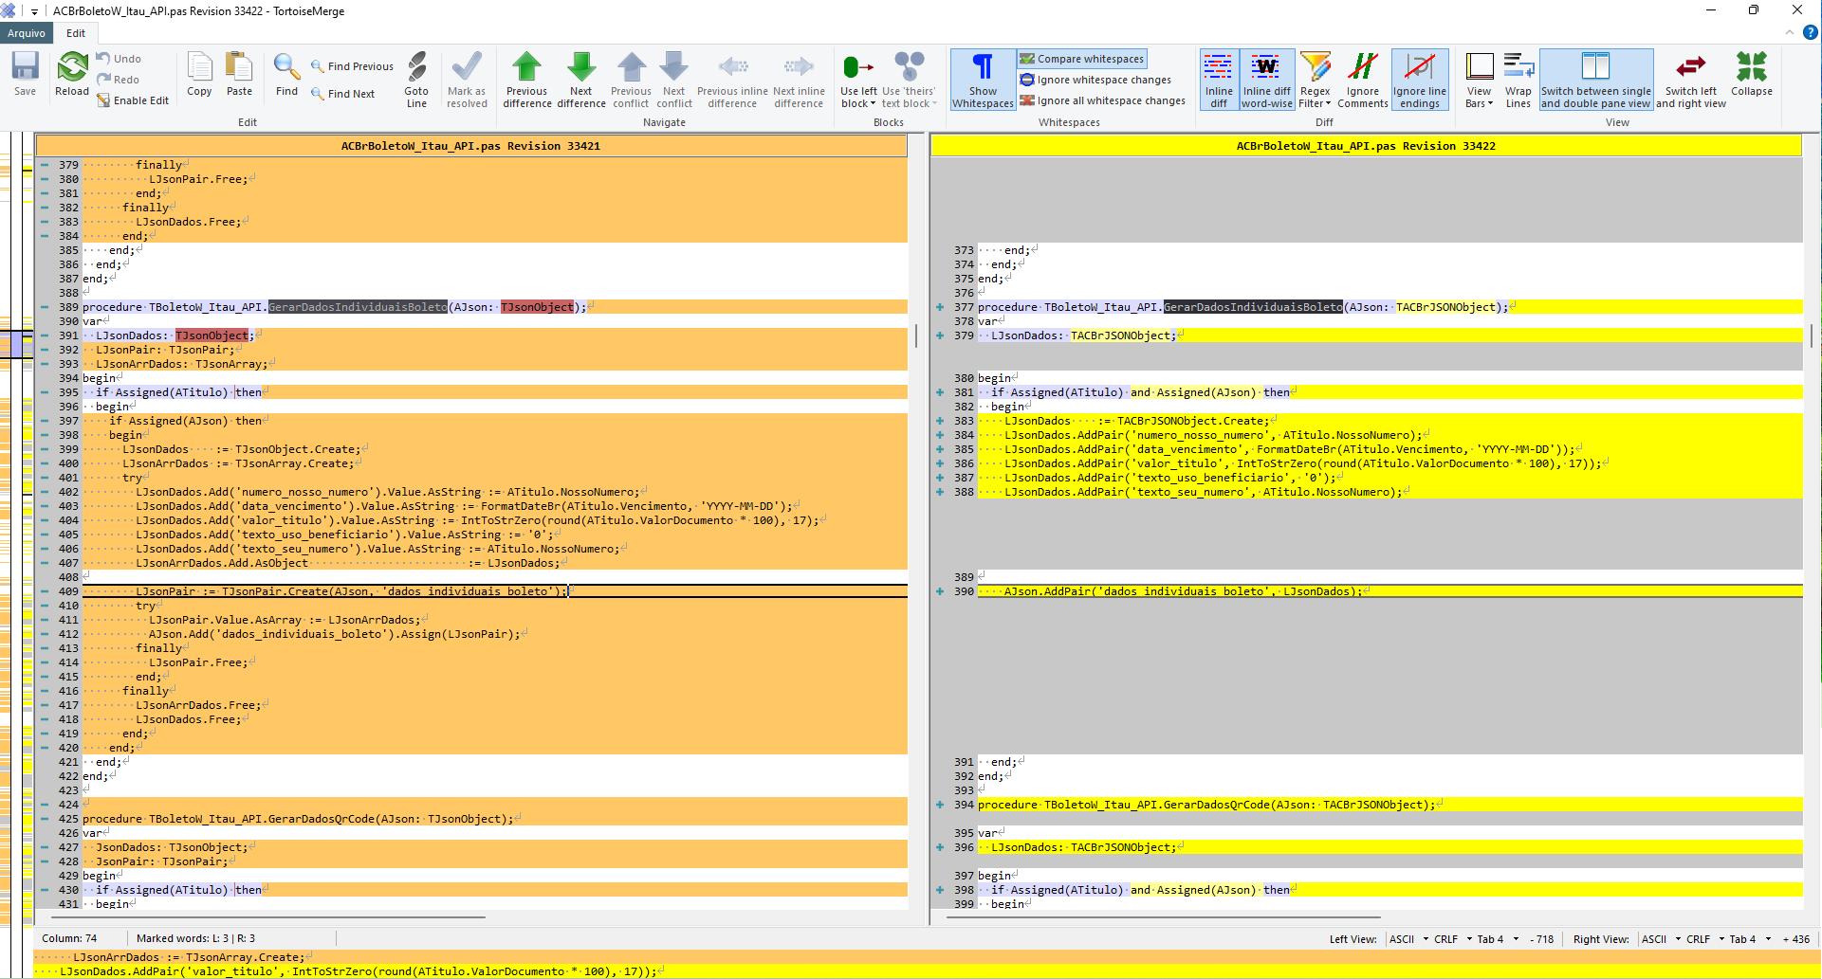Switch to the Edit ribbon tab
Viewport: 1822px width, 979px height.
76,33
